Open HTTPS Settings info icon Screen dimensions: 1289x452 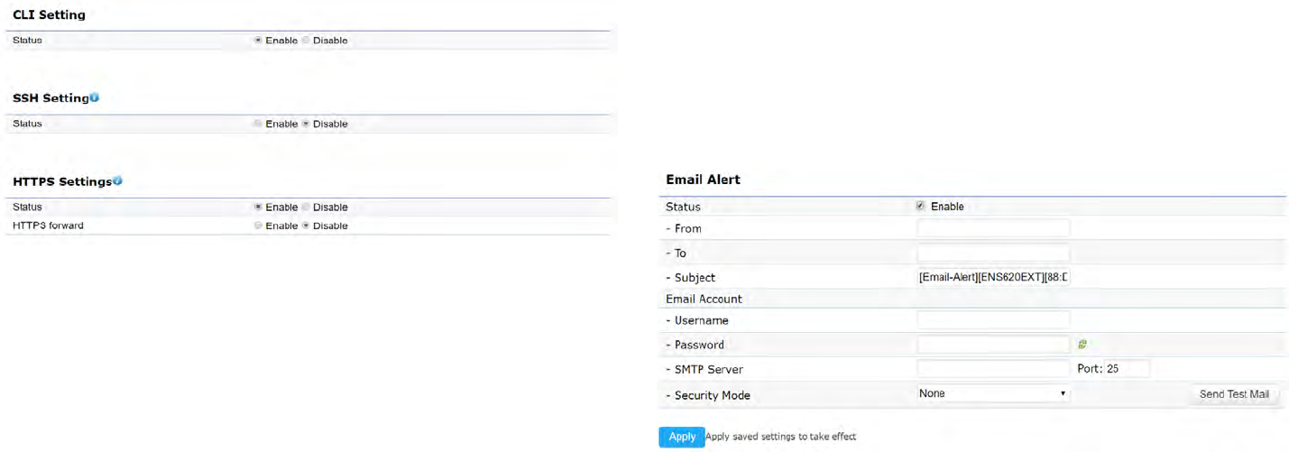(x=117, y=181)
